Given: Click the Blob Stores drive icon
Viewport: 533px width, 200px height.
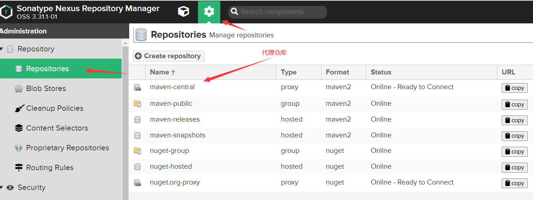Looking at the screenshot, I should pyautogui.click(x=19, y=89).
